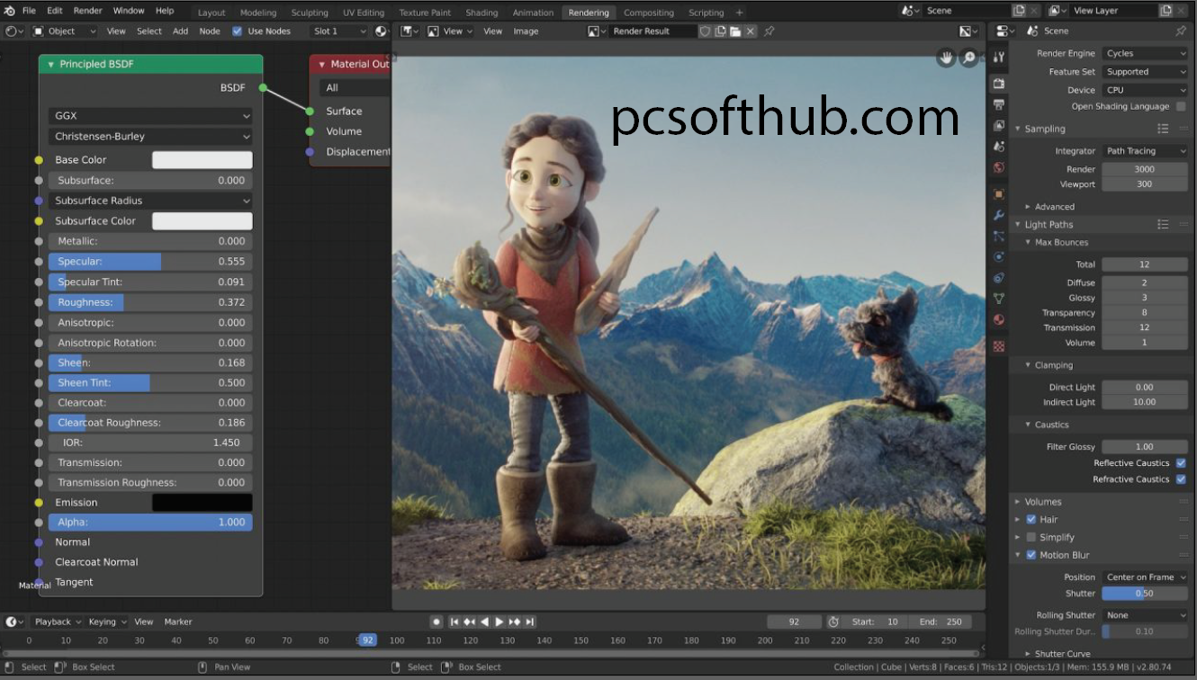
Task: Click the Shutter 0.50 slider
Action: point(1145,594)
